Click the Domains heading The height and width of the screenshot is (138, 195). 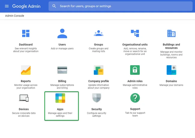point(171,81)
